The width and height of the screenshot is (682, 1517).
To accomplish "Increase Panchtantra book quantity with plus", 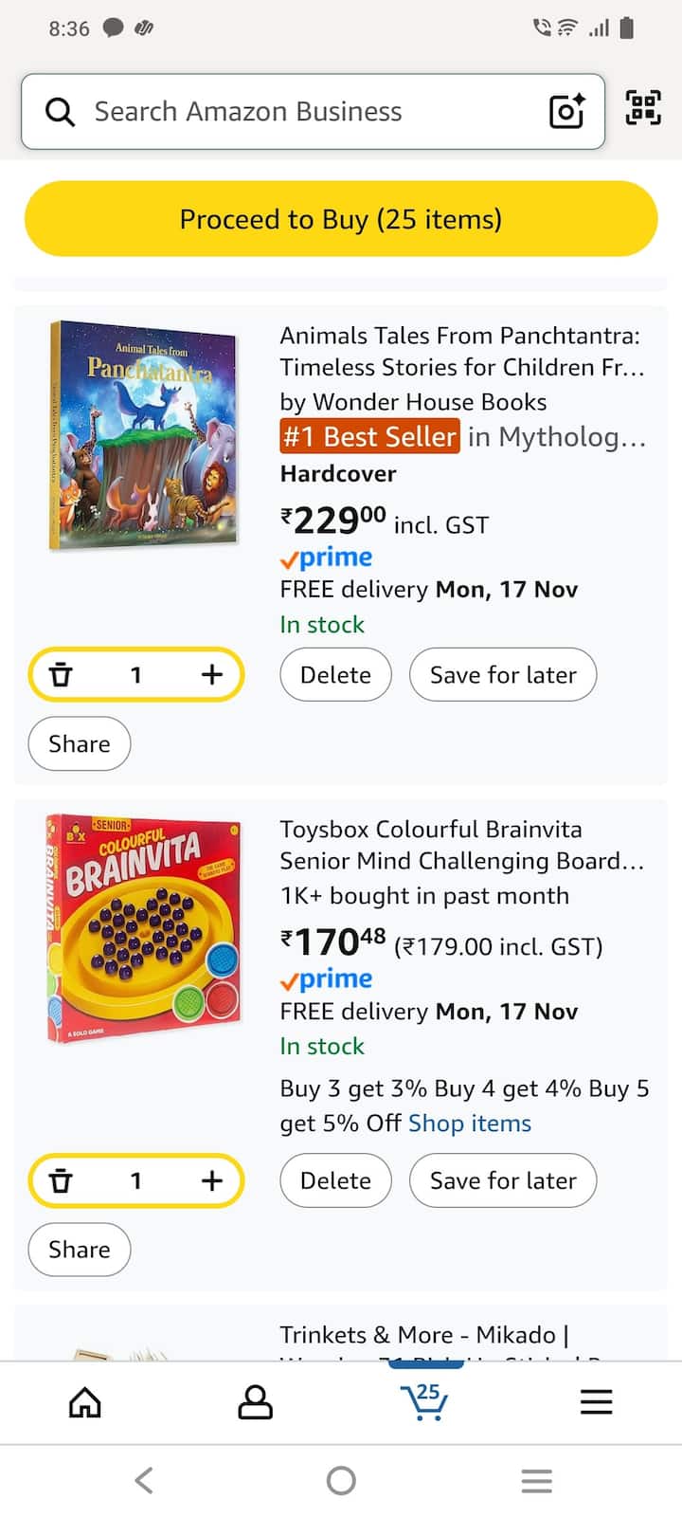I will pos(212,674).
